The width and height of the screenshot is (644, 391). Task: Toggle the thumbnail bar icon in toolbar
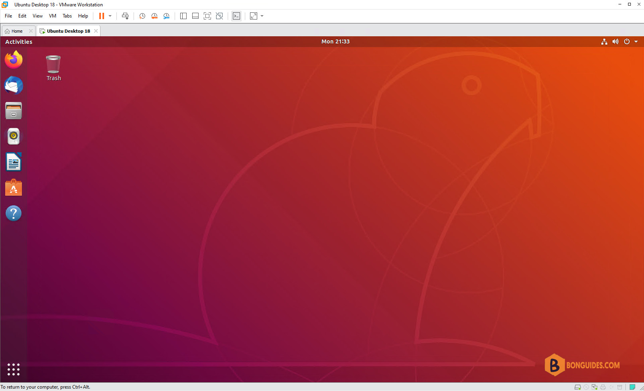coord(195,16)
